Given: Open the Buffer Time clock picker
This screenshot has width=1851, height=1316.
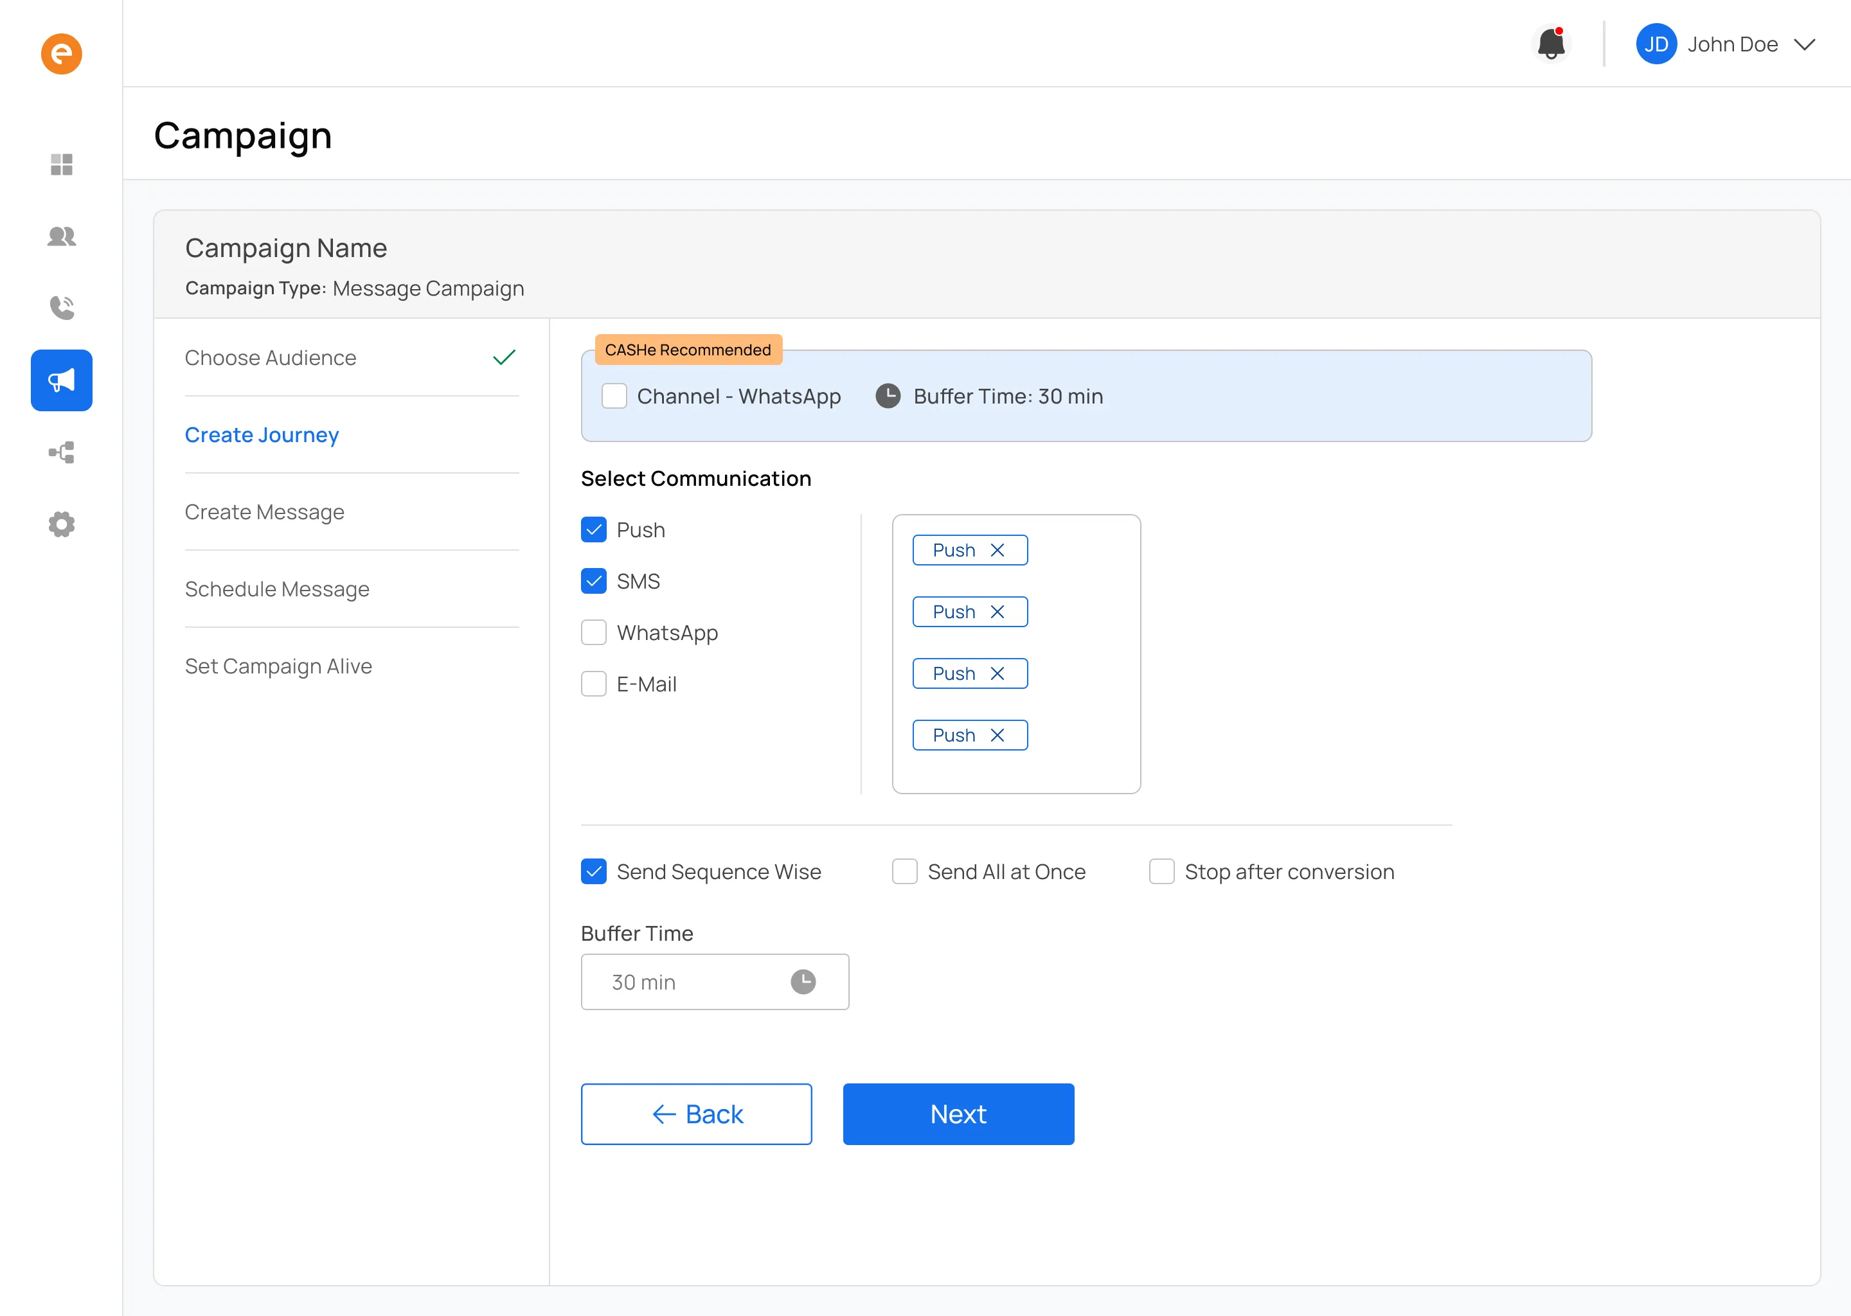Looking at the screenshot, I should (802, 981).
